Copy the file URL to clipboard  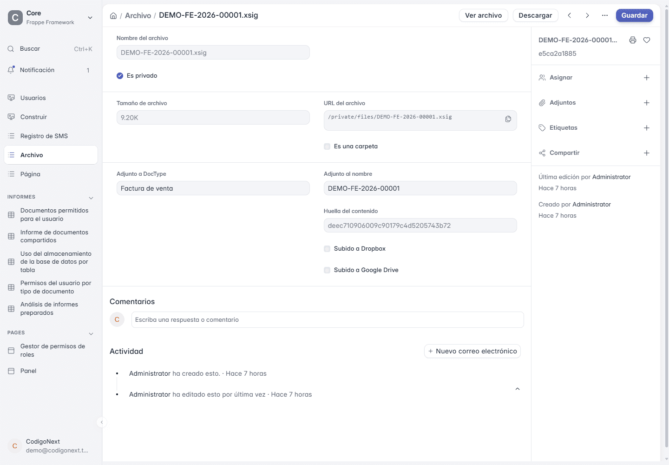pyautogui.click(x=508, y=119)
